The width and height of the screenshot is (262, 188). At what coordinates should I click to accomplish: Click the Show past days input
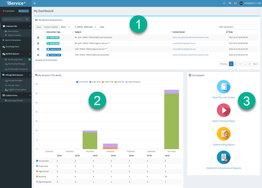point(96,27)
